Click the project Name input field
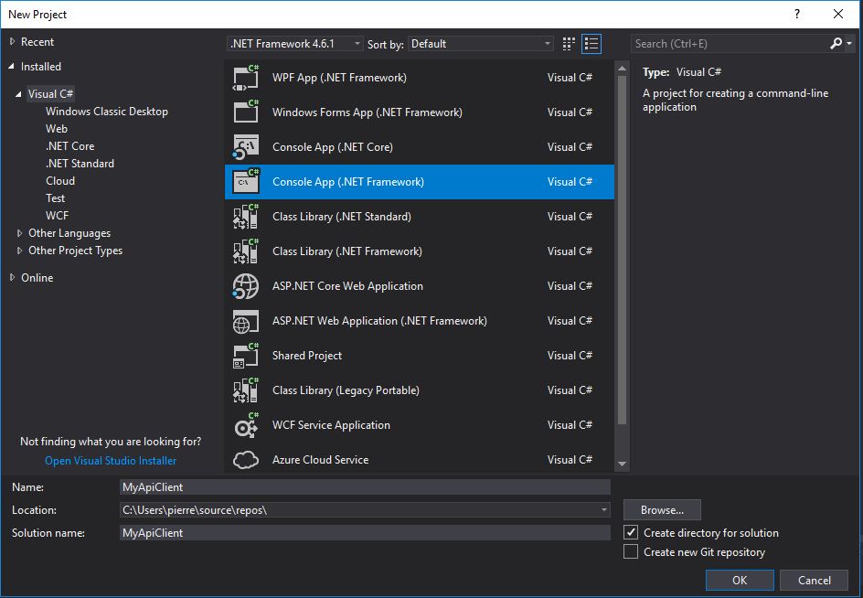Screen dimensions: 863x598 (x=365, y=486)
